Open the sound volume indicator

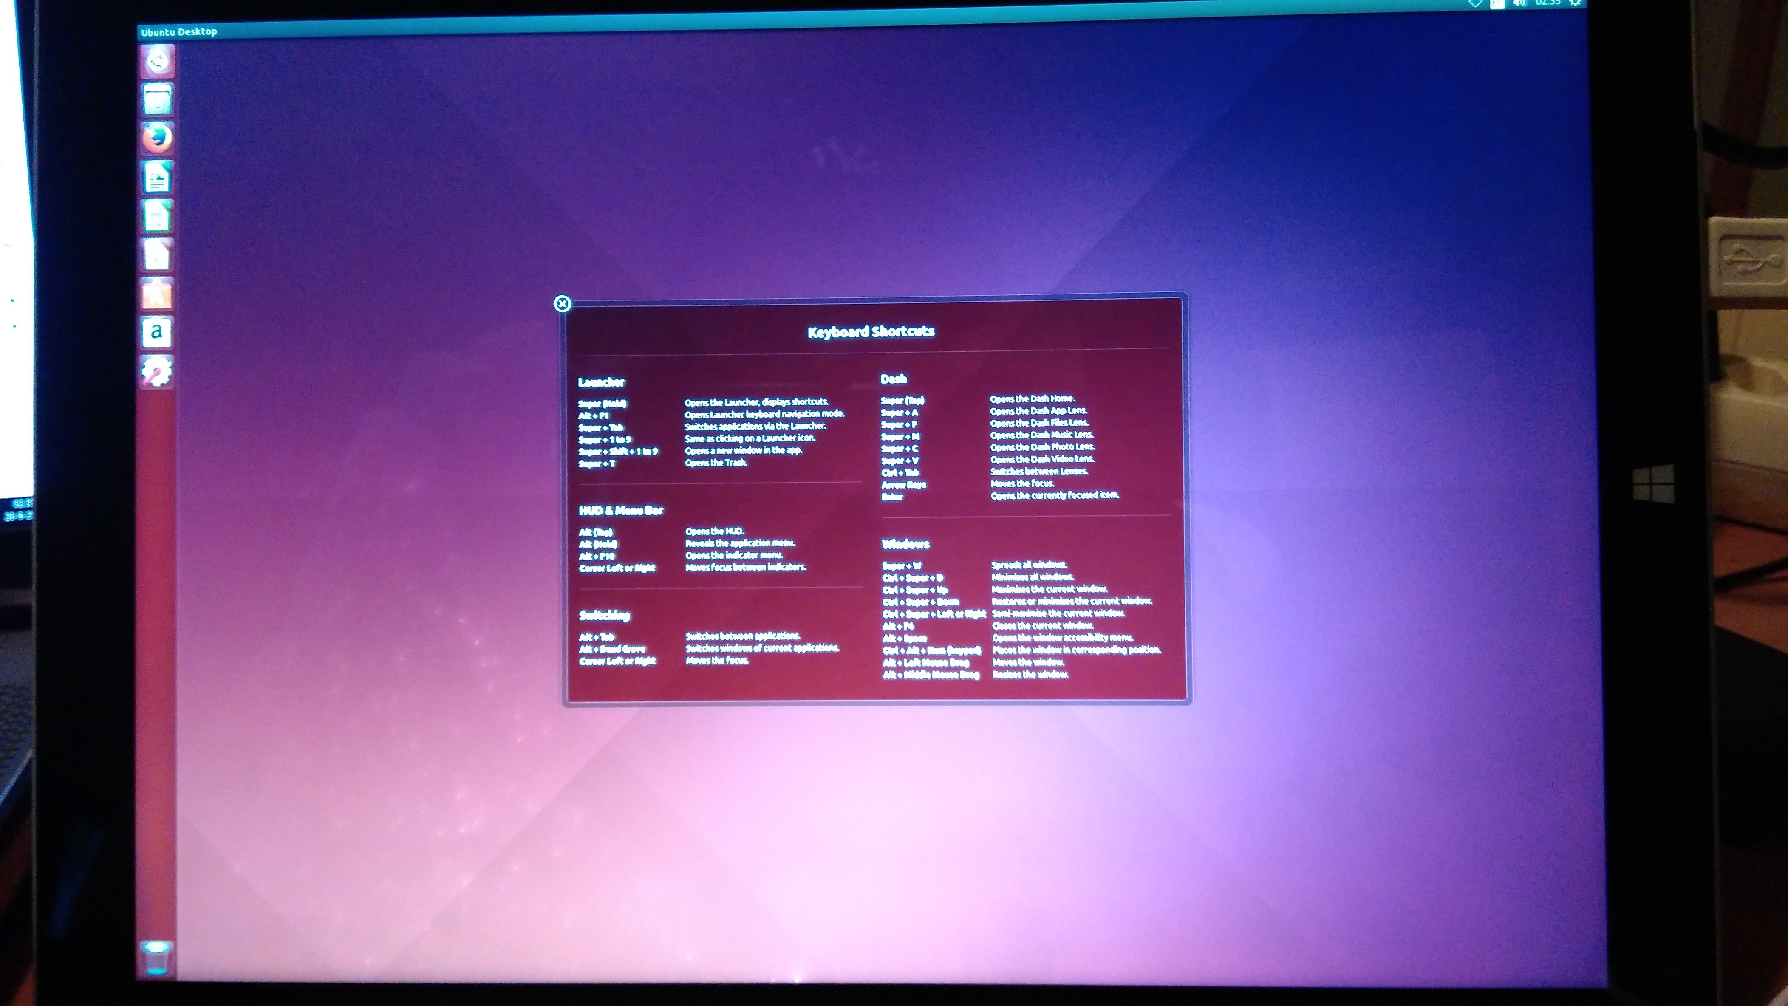pos(1519,3)
